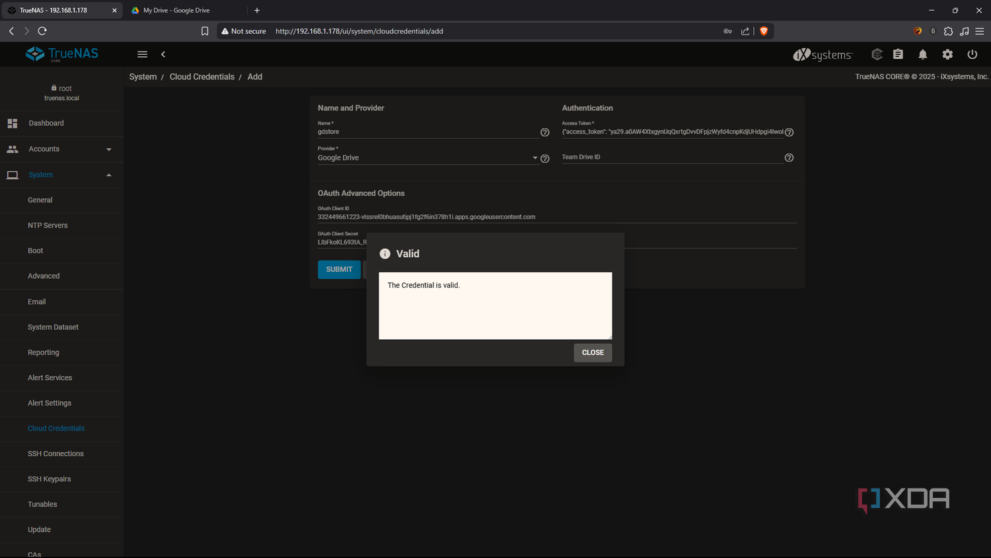The width and height of the screenshot is (991, 558).
Task: Open a new browser tab
Action: (x=257, y=11)
